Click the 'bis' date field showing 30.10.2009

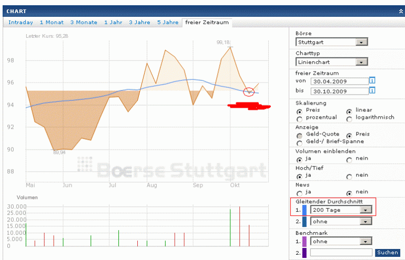coord(339,91)
